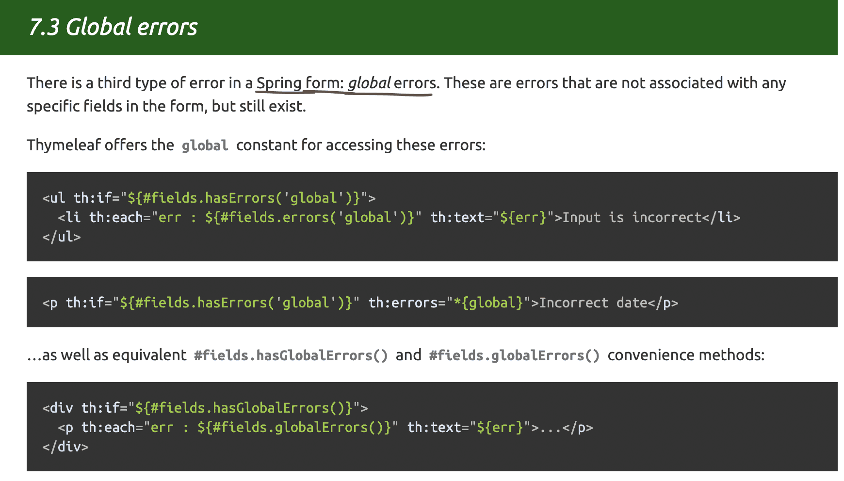The image size is (844, 481).
Task: Click the inline #fields.hasGlobalErrors() method name
Action: [291, 355]
